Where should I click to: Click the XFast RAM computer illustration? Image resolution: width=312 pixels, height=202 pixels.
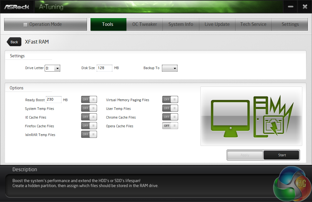point(251,116)
